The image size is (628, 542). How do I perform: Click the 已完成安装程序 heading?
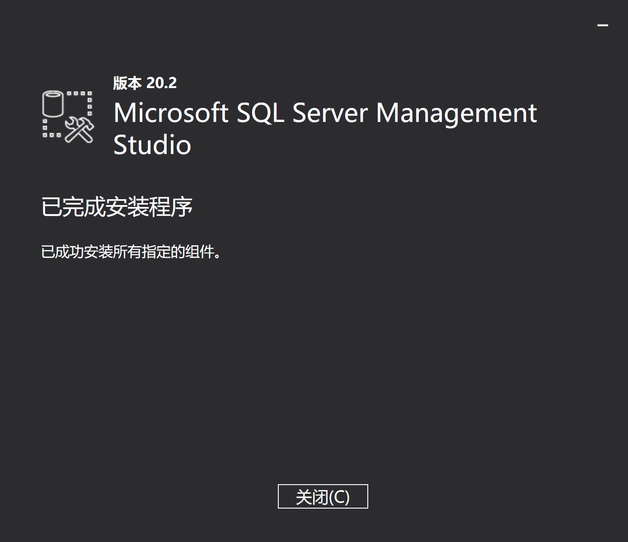tap(117, 207)
